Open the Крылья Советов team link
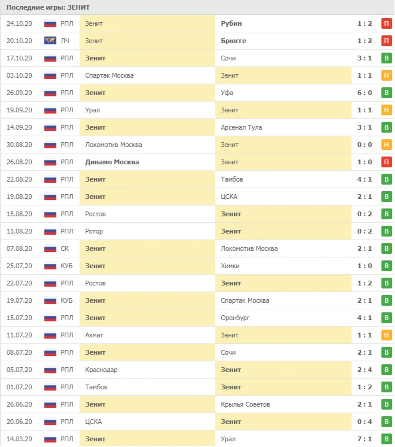This screenshot has height=447, width=395. click(x=245, y=404)
